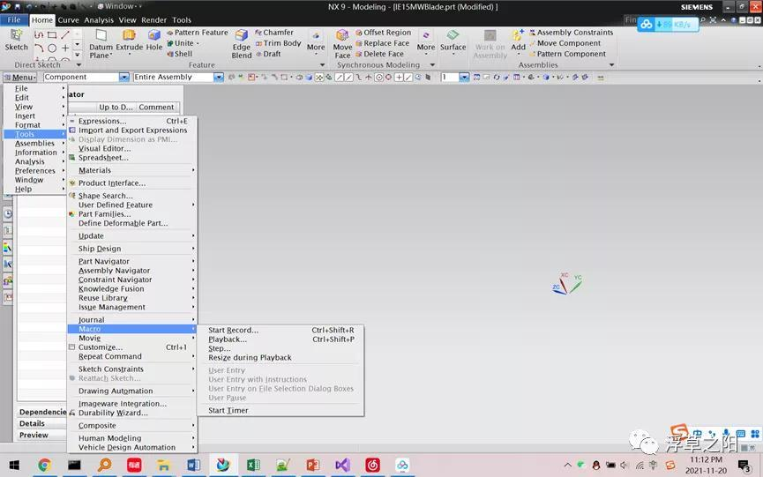Open Excel from the taskbar
This screenshot has width=763, height=477.
click(253, 466)
